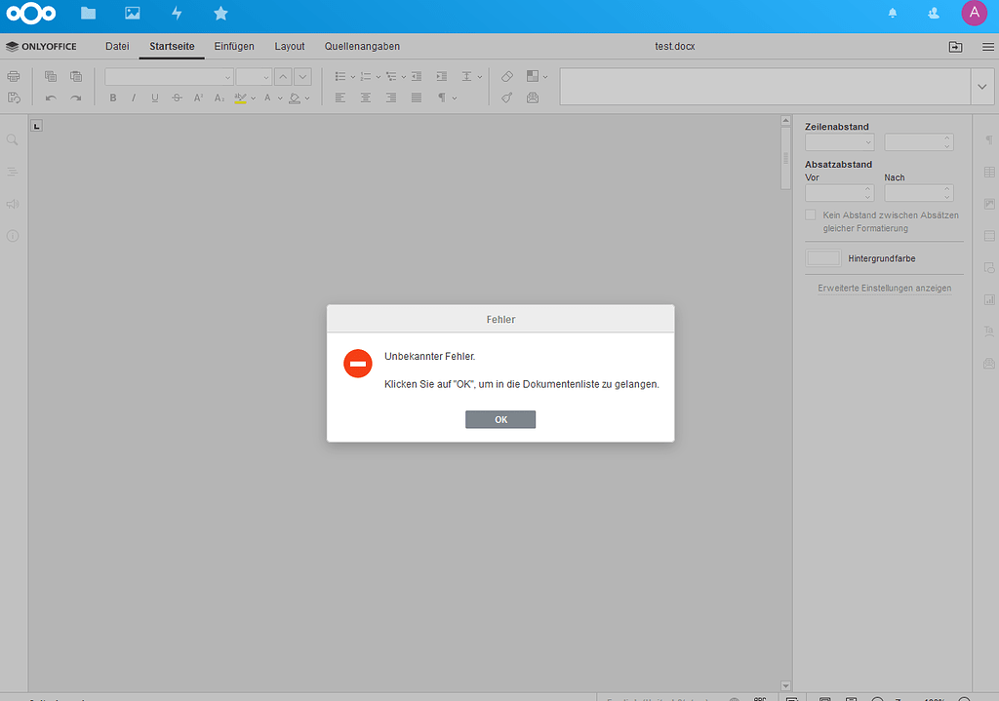The height and width of the screenshot is (701, 999).
Task: Click OK in the Fehler dialog
Action: [x=500, y=419]
